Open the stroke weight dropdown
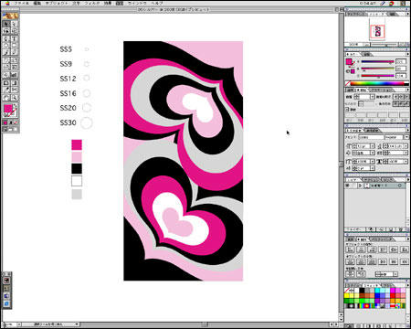This screenshot has height=329, width=411. (372, 97)
